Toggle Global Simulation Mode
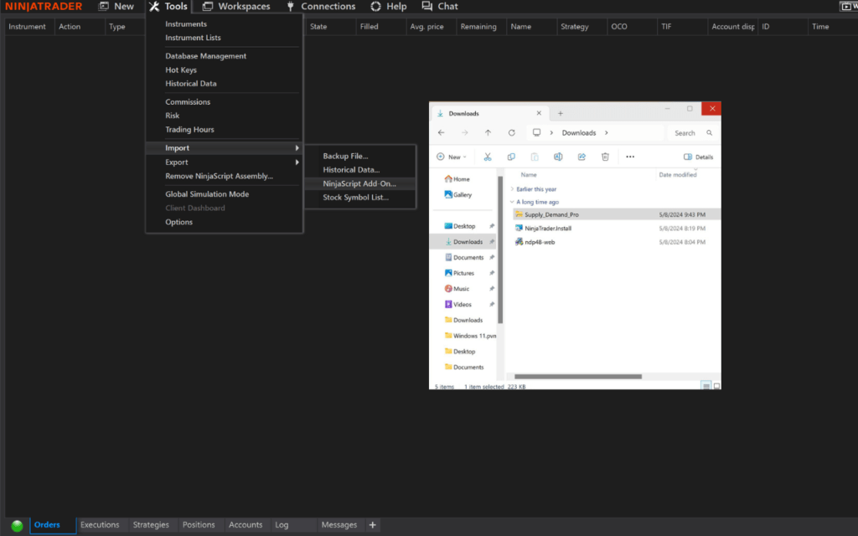This screenshot has height=536, width=858. pos(207,194)
